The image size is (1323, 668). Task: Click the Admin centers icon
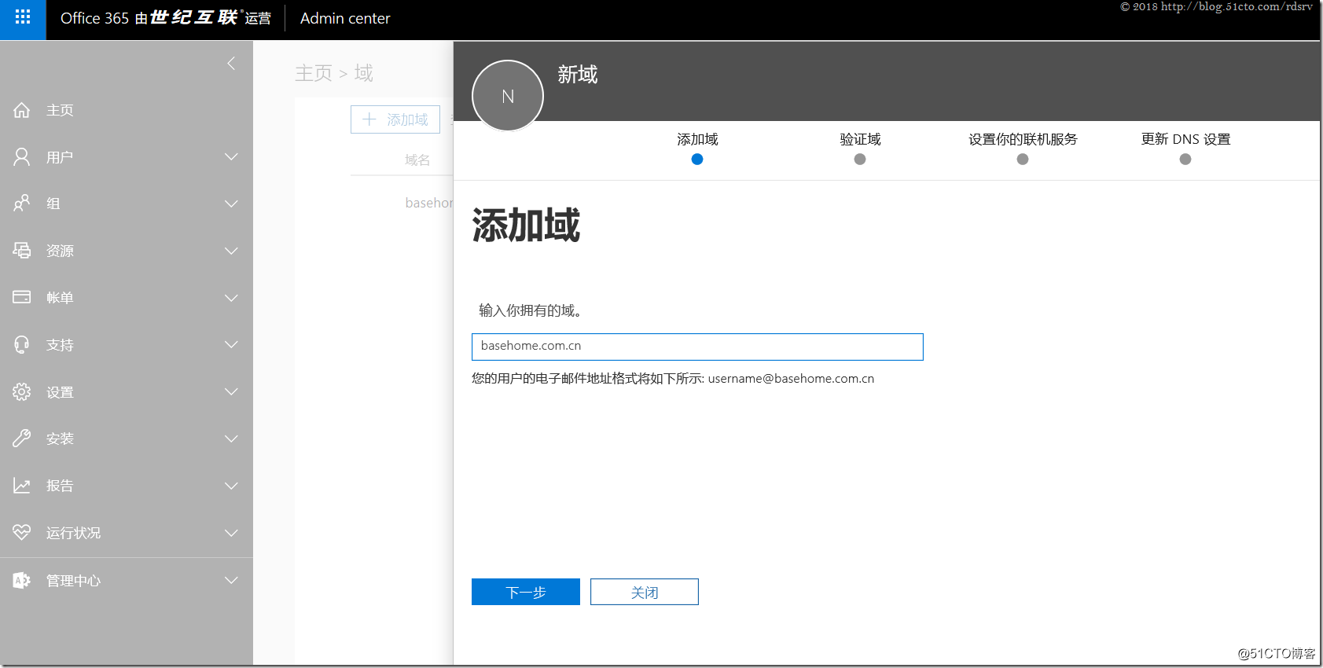pos(22,580)
